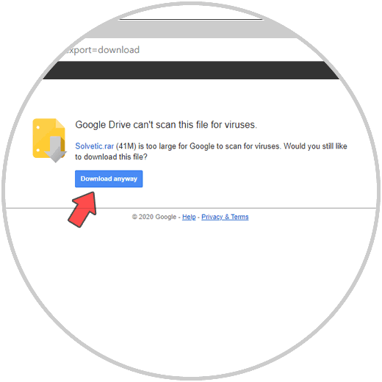The height and width of the screenshot is (382, 382).
Task: Click the yellow zipped file icon
Action: coord(49,138)
